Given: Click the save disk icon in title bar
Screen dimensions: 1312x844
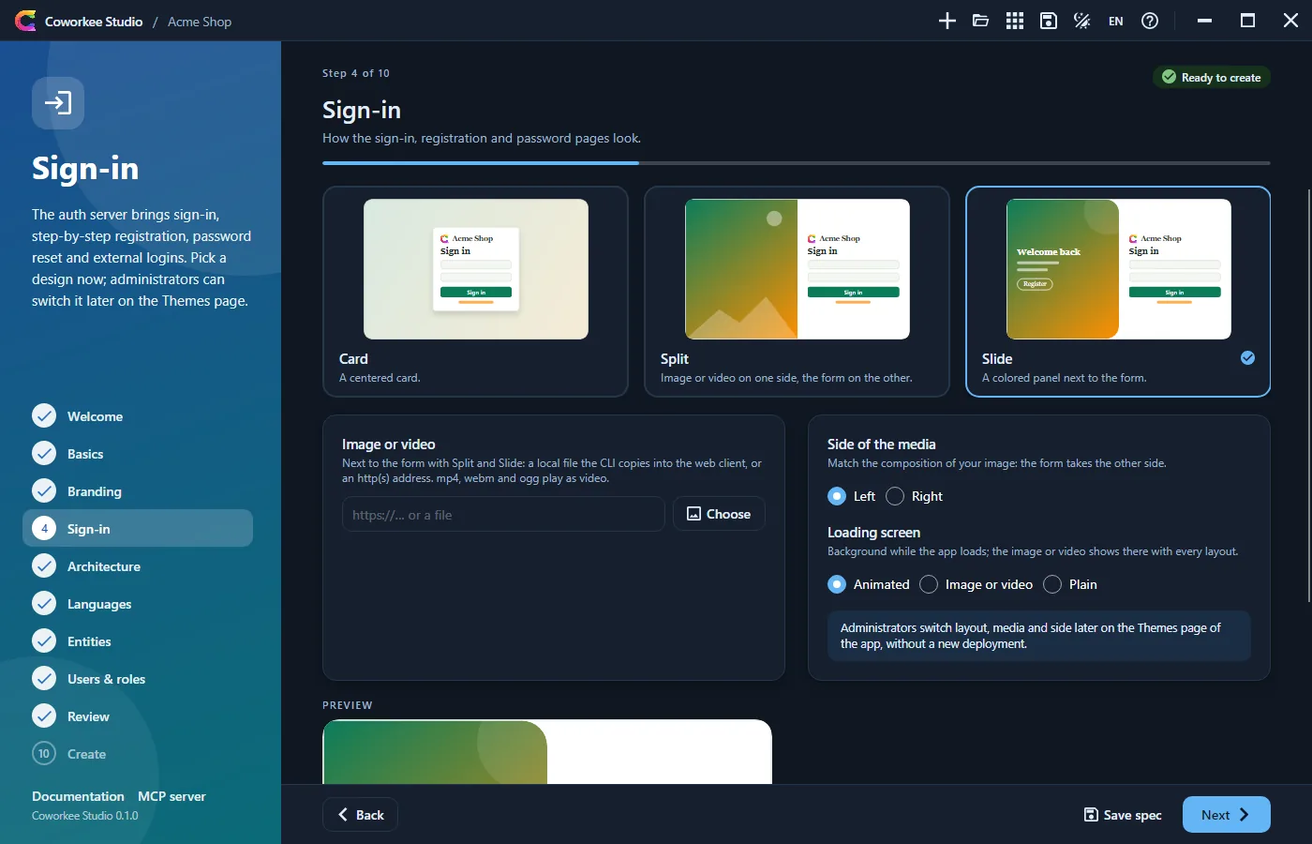Looking at the screenshot, I should 1049,21.
